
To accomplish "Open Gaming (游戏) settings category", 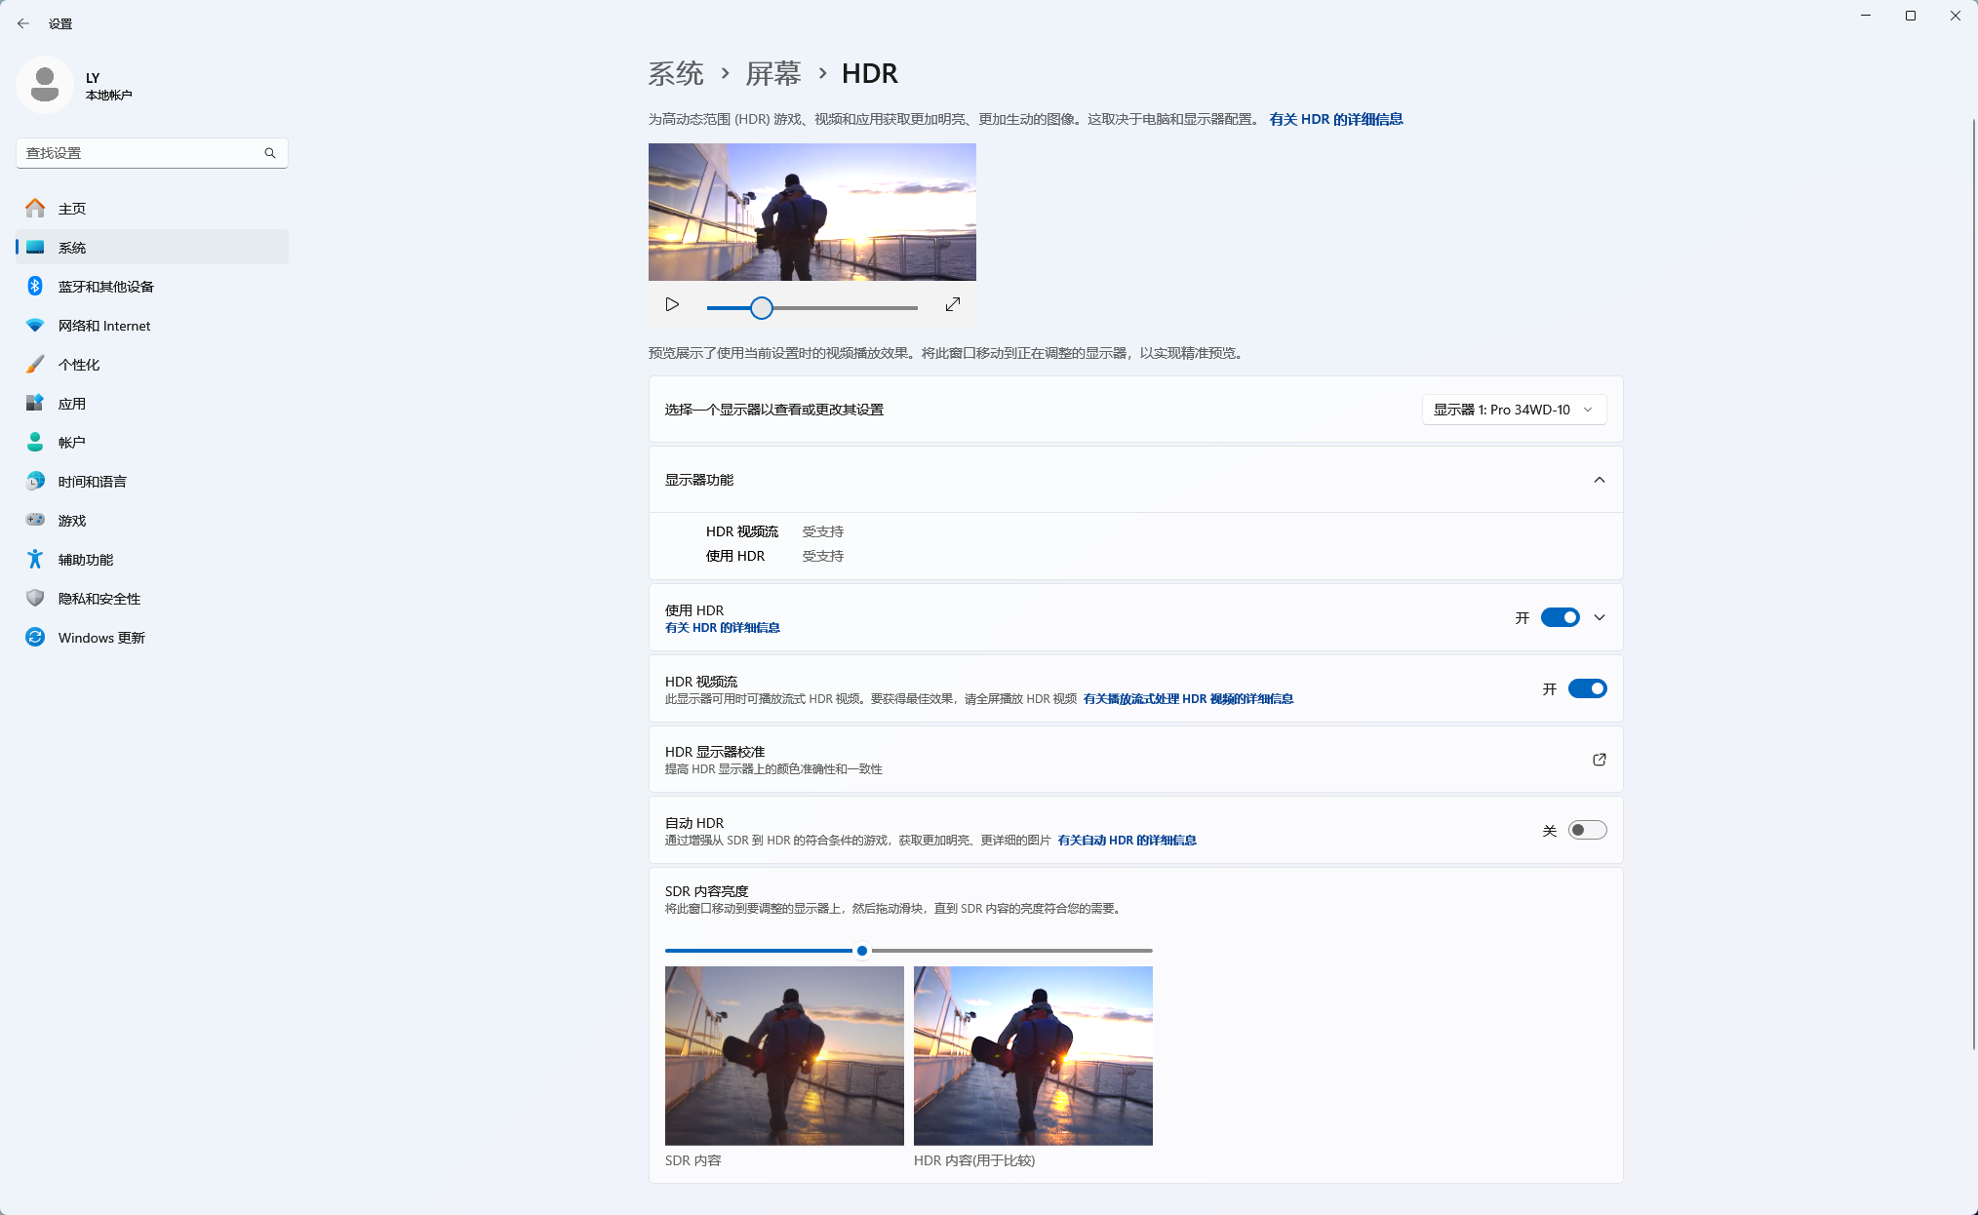I will pos(71,521).
